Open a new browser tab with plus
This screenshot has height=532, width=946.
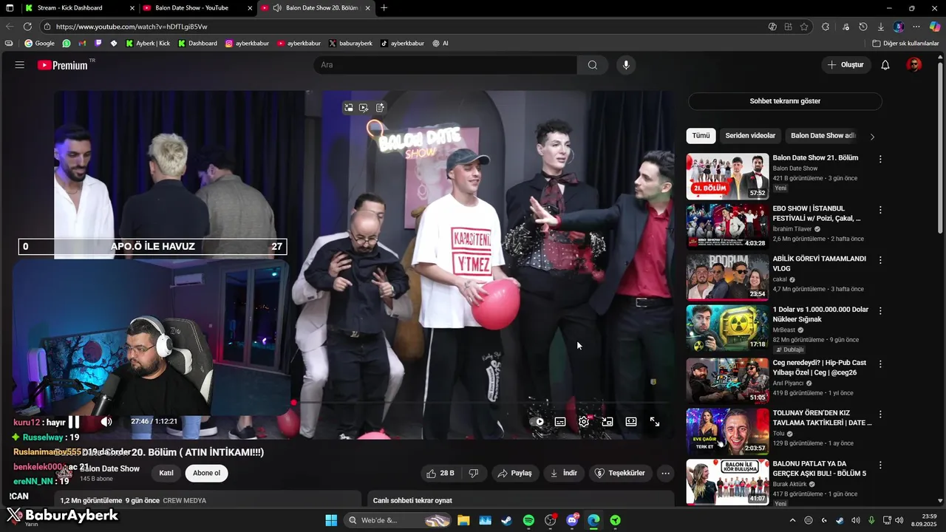(x=384, y=8)
